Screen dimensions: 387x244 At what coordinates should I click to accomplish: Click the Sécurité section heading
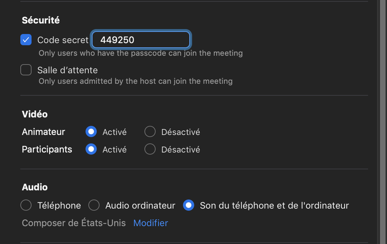(x=41, y=20)
